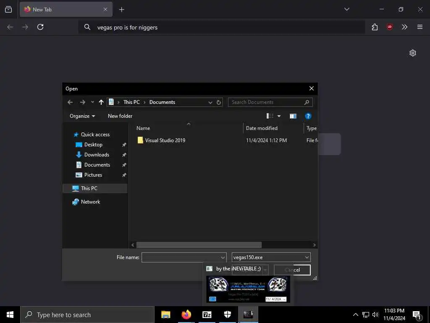This screenshot has width=430, height=323.
Task: Click the Type here to search box
Action: point(87,315)
